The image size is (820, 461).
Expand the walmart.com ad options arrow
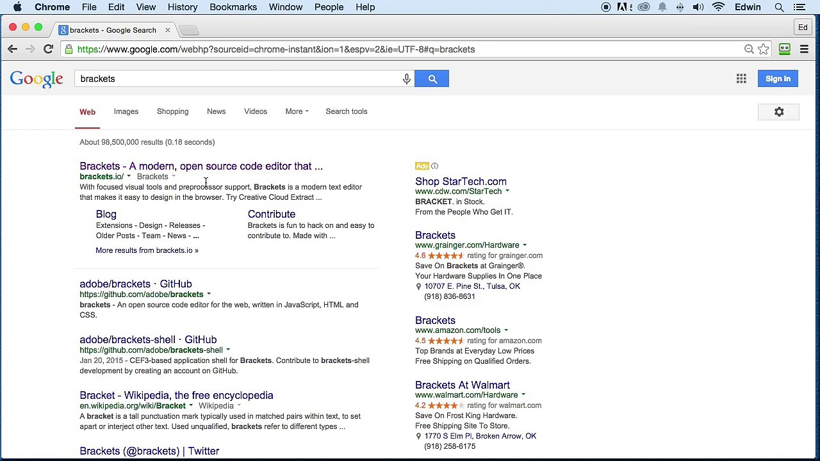(523, 395)
